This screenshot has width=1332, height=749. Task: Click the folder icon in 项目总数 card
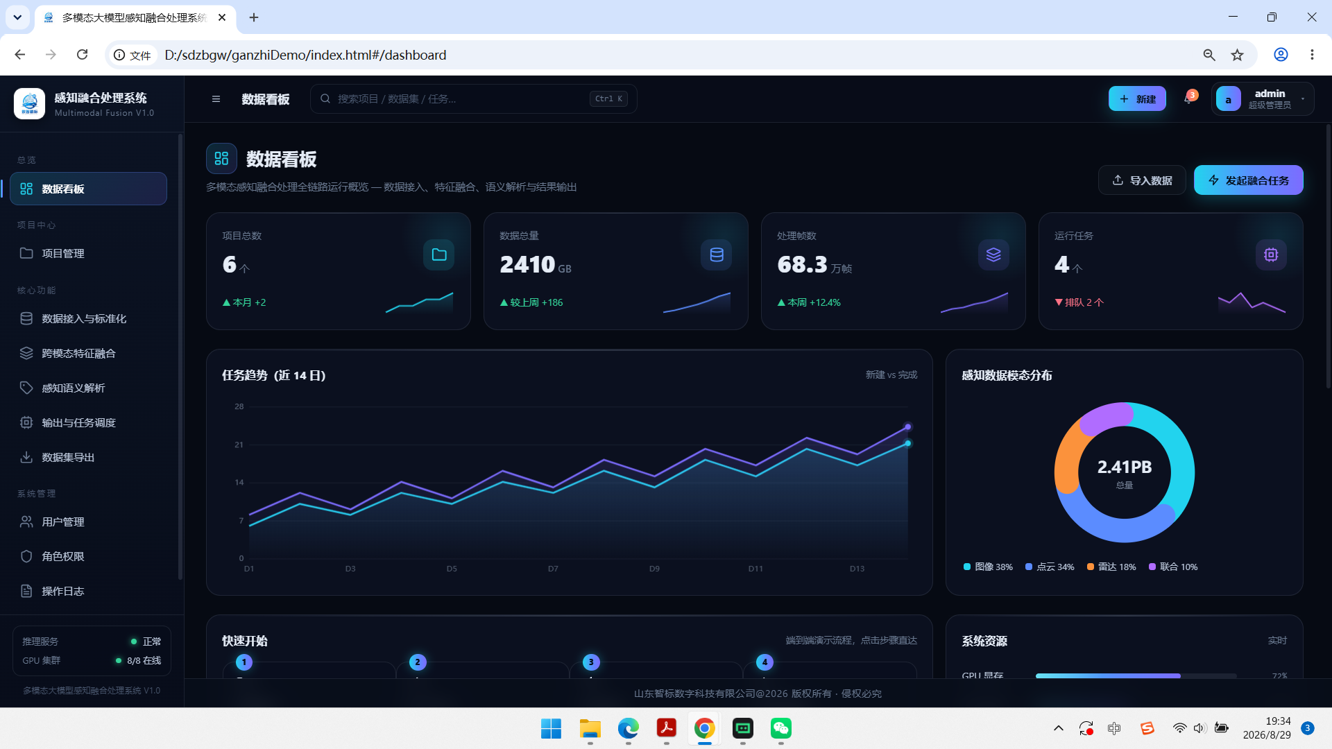coord(439,255)
